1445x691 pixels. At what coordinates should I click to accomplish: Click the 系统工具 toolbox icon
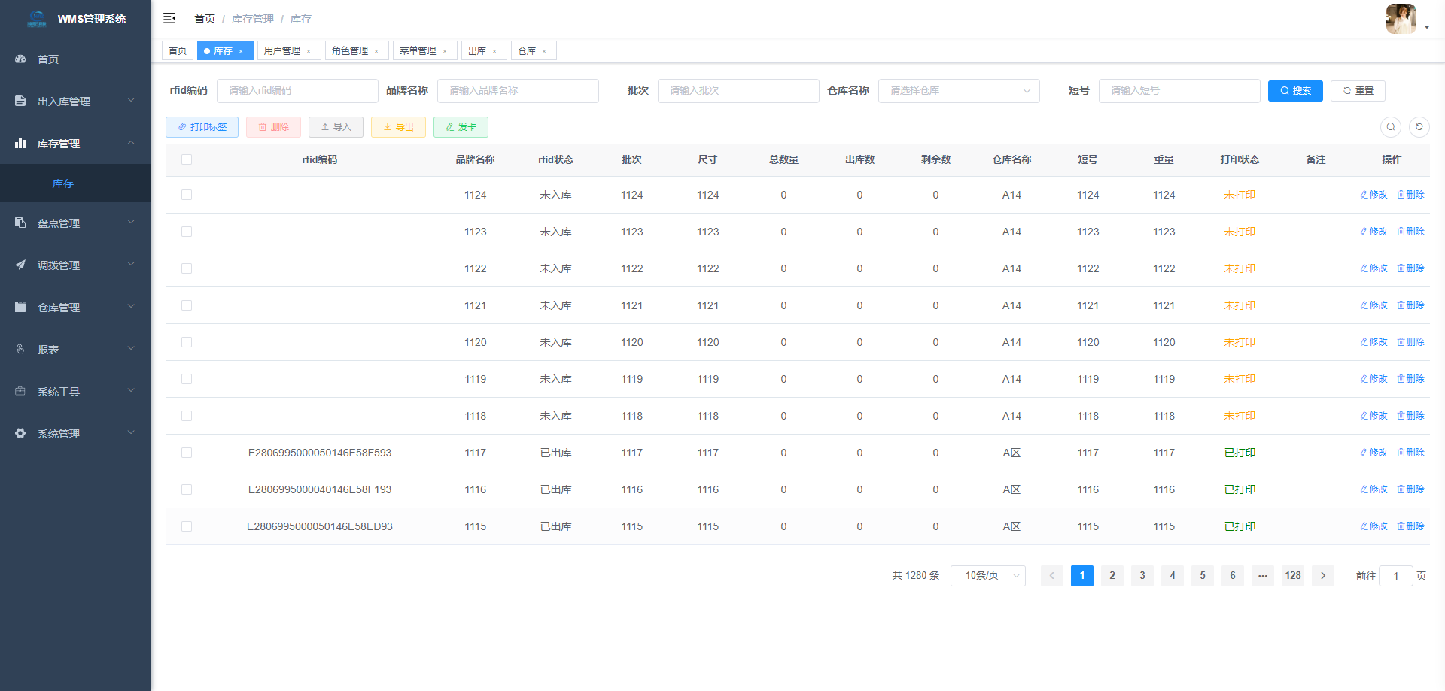click(x=20, y=391)
